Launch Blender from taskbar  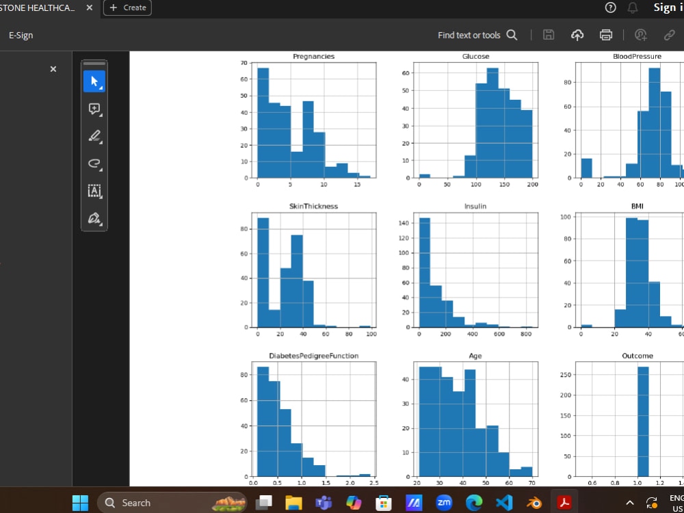(534, 503)
